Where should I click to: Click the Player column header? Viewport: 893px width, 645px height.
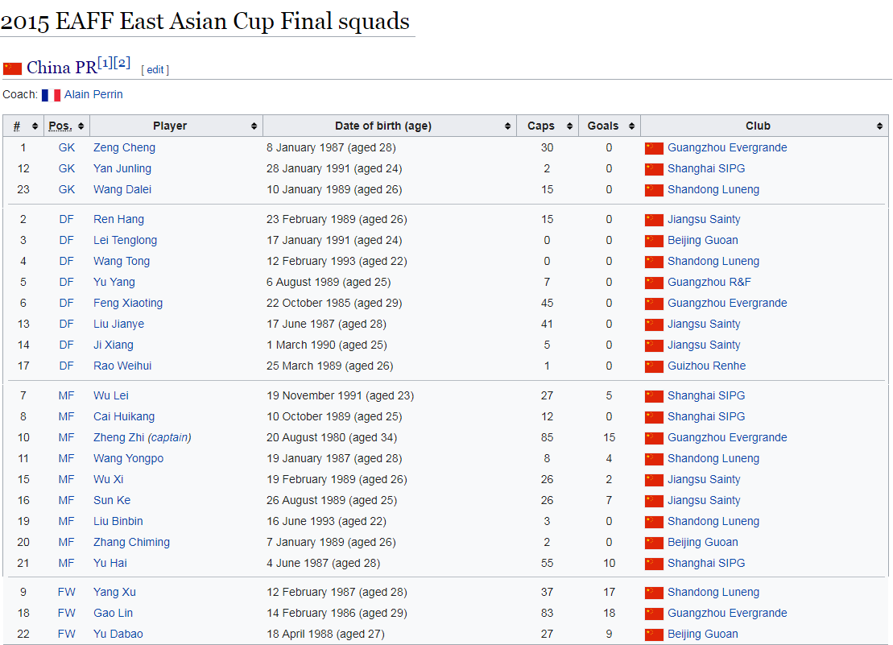[x=176, y=126]
